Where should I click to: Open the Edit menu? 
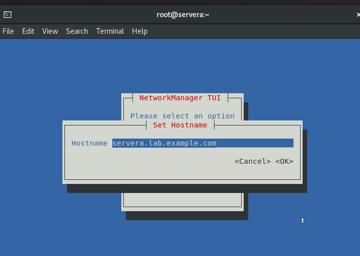(x=28, y=31)
